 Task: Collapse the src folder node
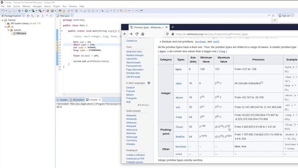(5, 27)
